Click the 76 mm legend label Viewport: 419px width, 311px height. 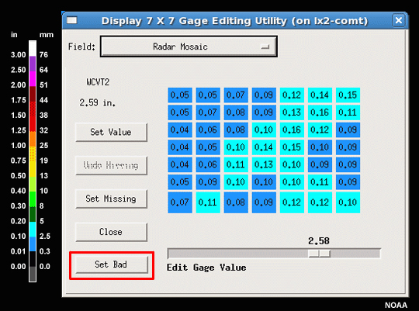click(43, 55)
